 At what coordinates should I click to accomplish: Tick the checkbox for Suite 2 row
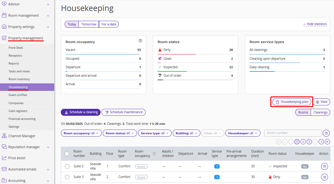(67, 166)
